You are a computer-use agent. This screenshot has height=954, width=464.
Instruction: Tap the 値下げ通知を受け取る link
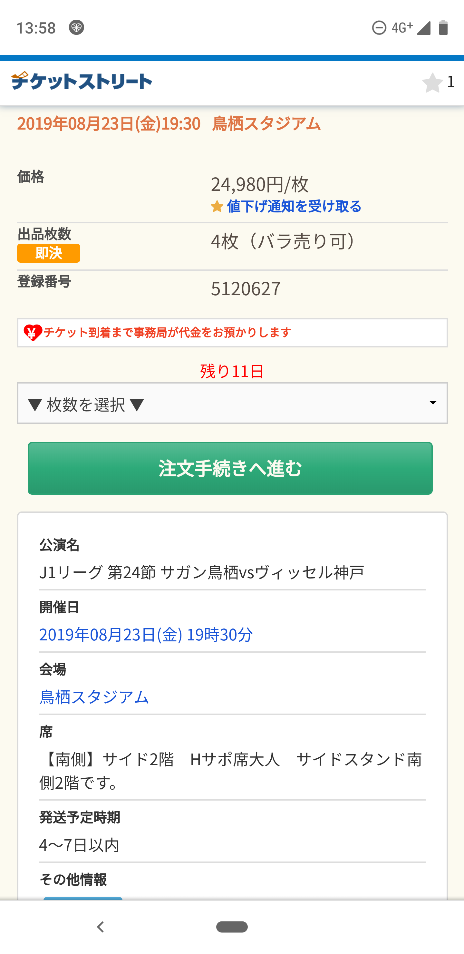coord(294,206)
